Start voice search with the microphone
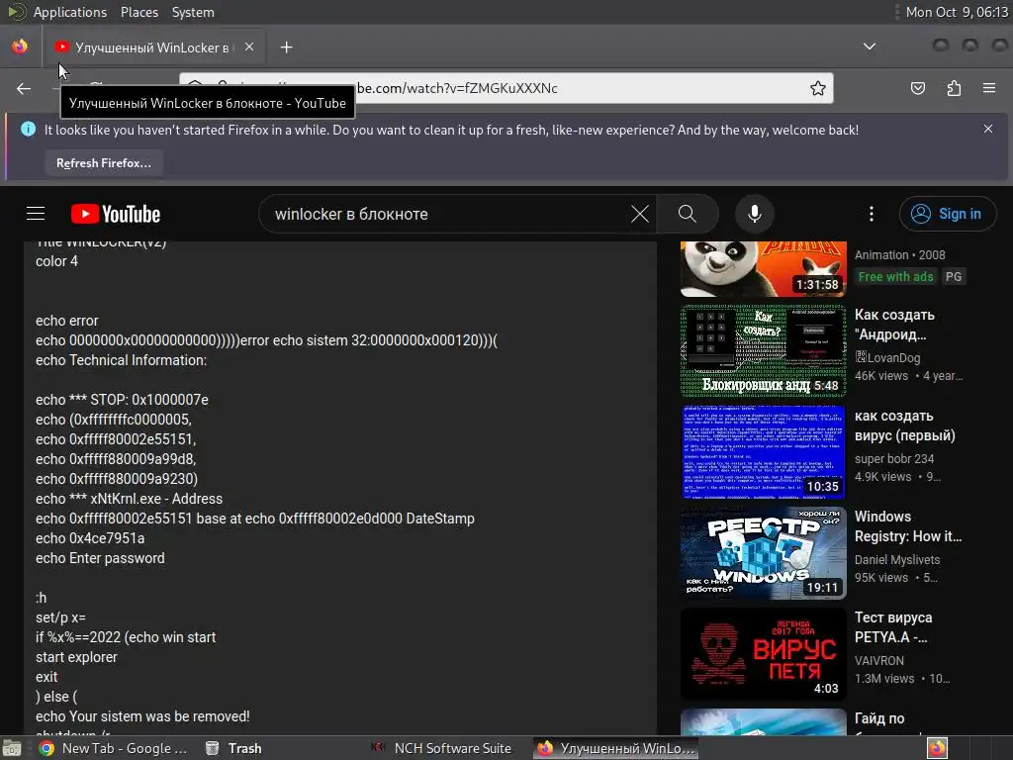Screen dimensions: 1013x760 coord(755,214)
